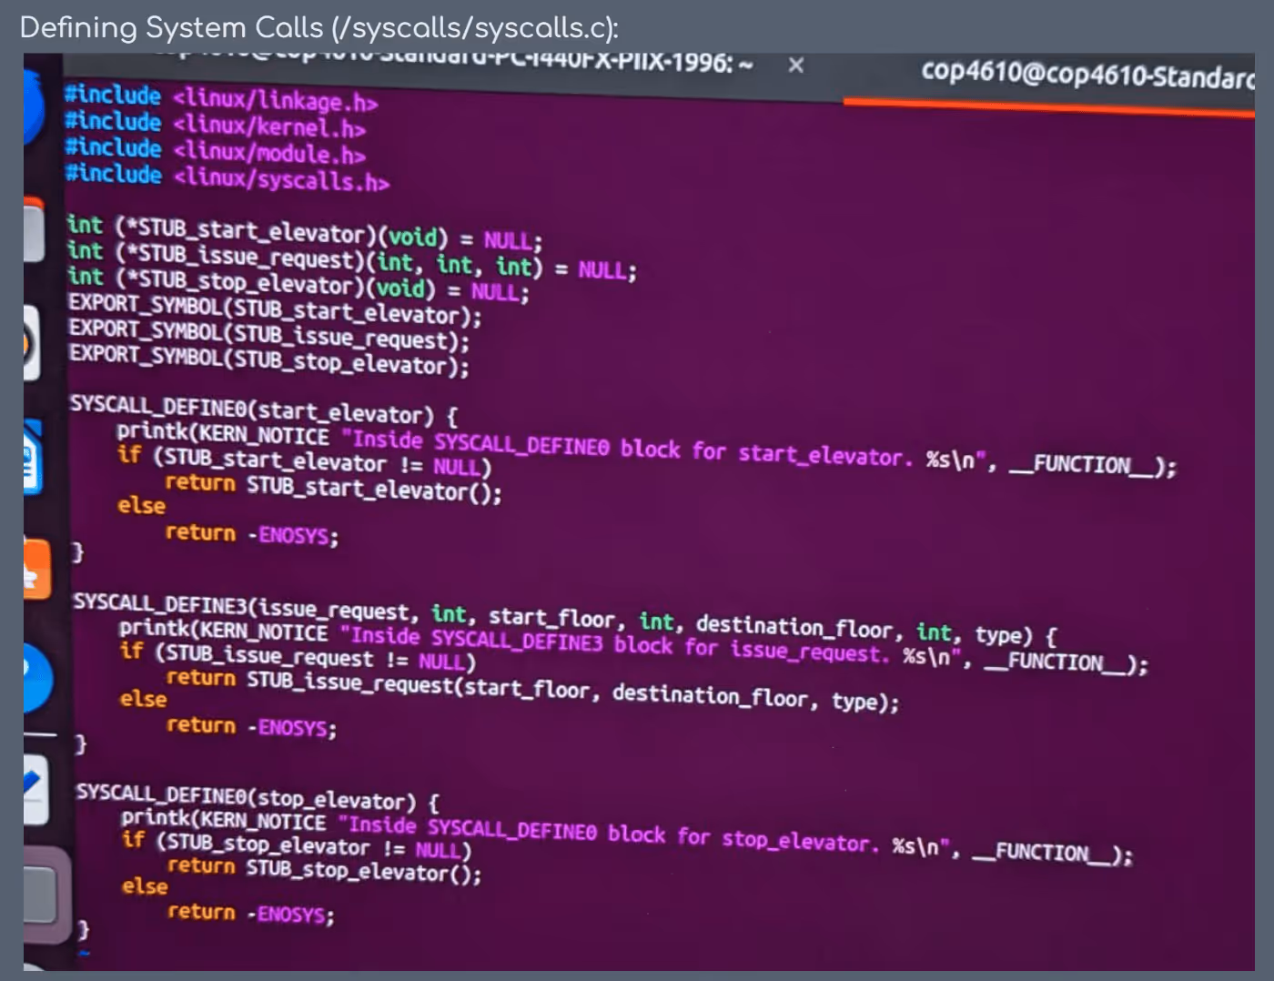
Task: Click the highlighted active app dock icon
Action: tap(40, 895)
